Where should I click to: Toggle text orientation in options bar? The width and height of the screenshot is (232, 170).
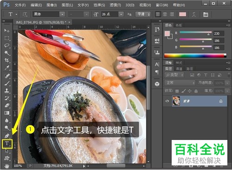25,14
